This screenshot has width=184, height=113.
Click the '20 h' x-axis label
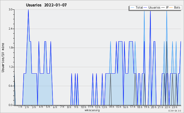[x=154, y=107]
